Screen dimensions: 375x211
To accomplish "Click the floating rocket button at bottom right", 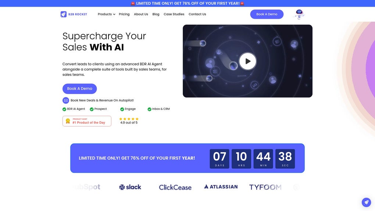I will tap(366, 203).
